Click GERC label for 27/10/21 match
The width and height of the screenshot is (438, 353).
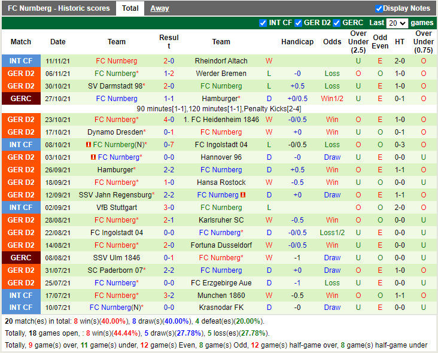(x=21, y=99)
